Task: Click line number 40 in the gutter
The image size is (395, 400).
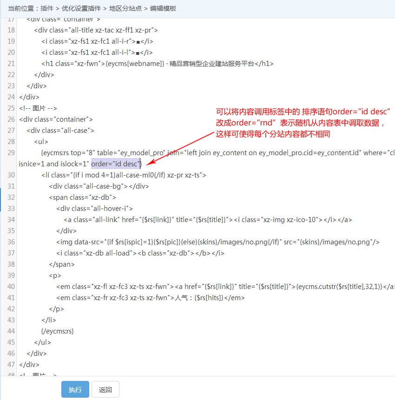Action: pos(11,287)
